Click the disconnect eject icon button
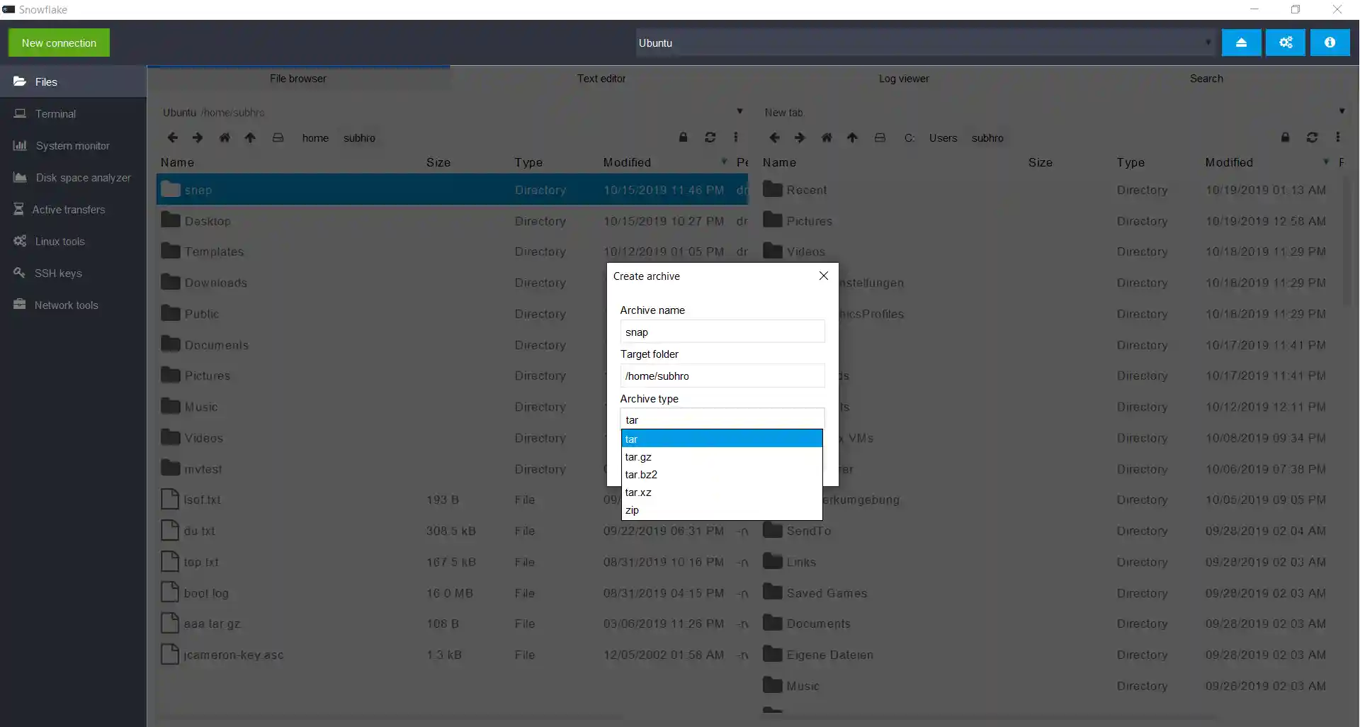The width and height of the screenshot is (1360, 727). 1241,43
